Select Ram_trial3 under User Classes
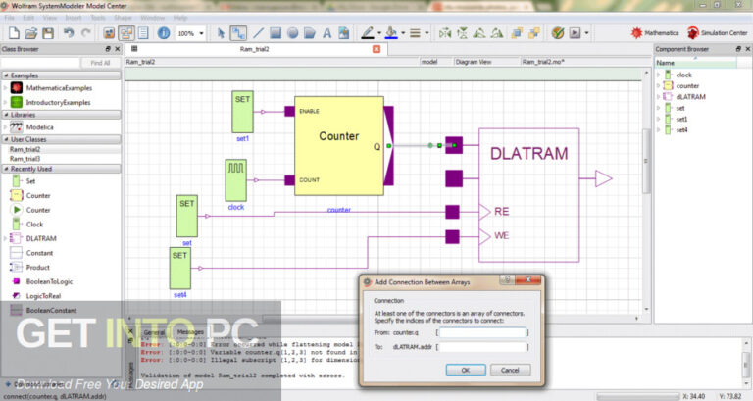Image resolution: width=753 pixels, height=401 pixels. (25, 159)
